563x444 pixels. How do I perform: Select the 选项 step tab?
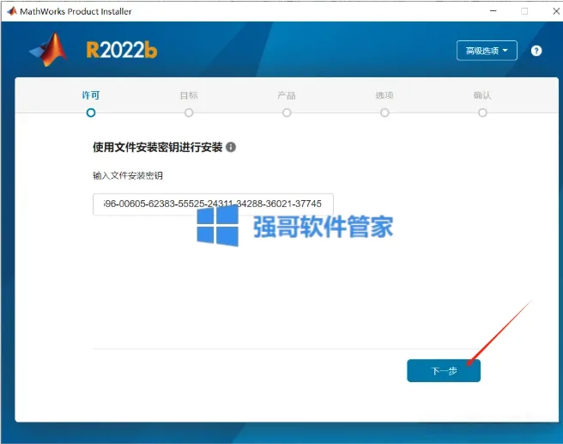(x=384, y=95)
